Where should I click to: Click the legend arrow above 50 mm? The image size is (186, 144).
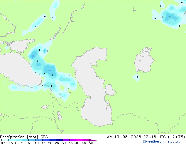click(x=93, y=140)
